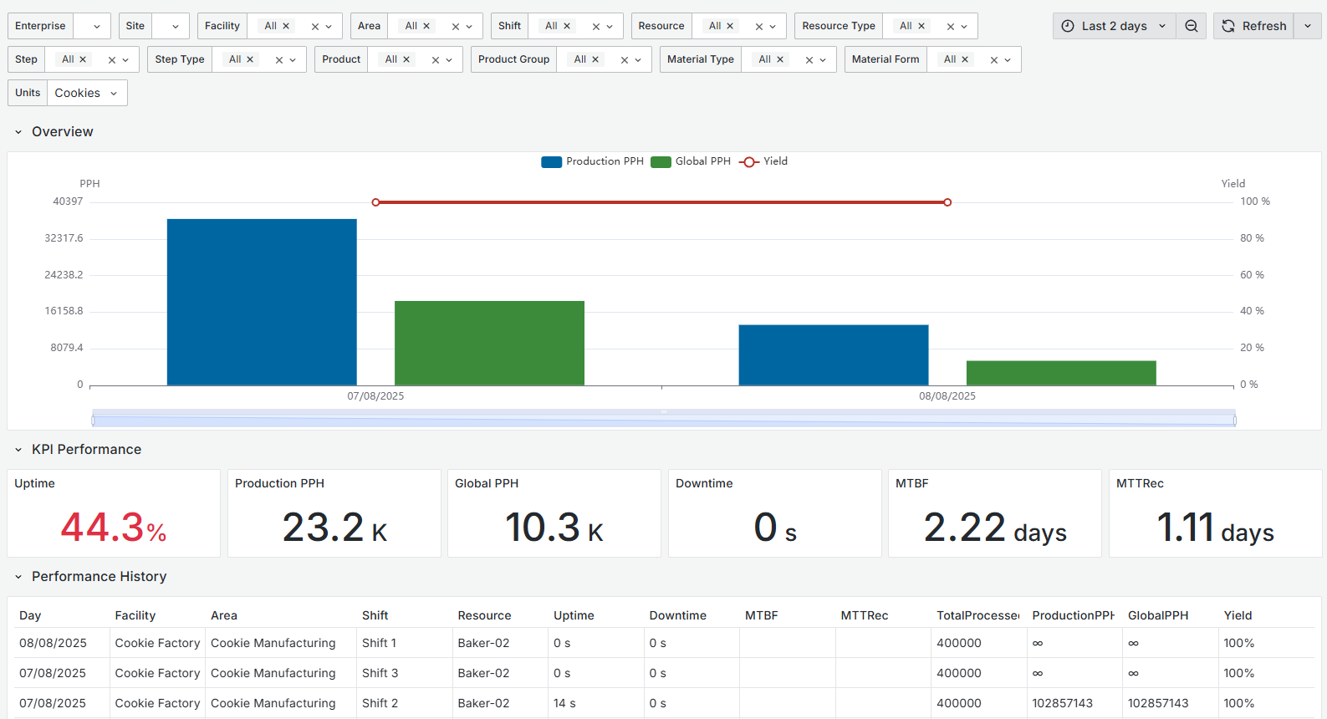Open the refresh interval dropdown arrow
The width and height of the screenshot is (1327, 719).
1308,26
